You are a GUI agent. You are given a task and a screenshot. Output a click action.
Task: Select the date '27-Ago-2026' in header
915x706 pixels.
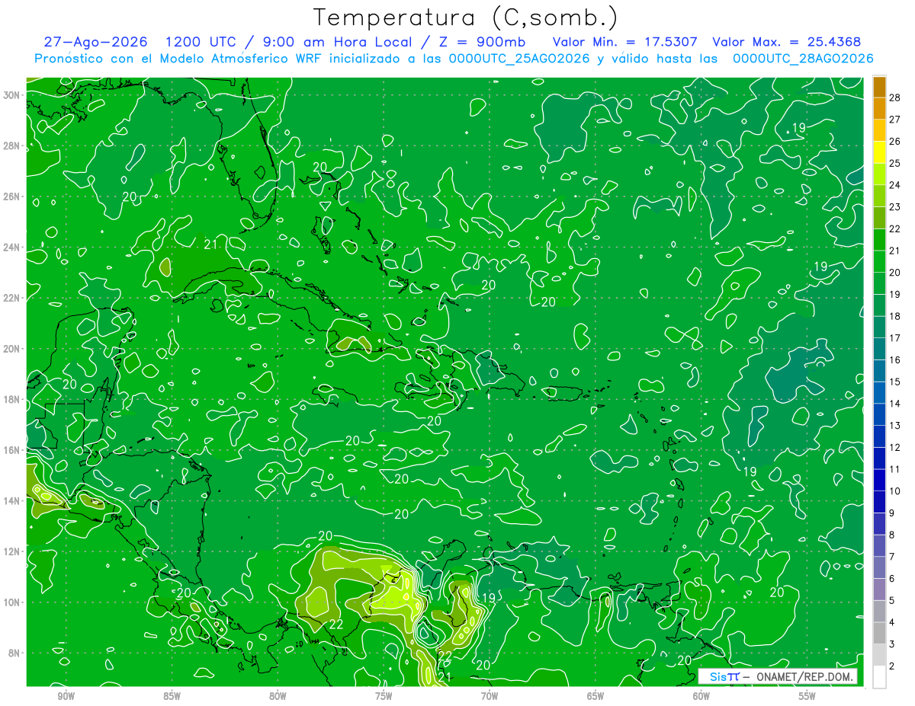pos(96,42)
